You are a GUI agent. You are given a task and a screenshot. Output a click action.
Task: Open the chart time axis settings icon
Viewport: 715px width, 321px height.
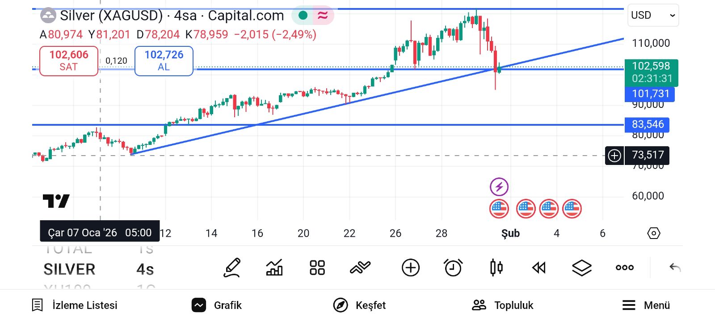pos(653,233)
